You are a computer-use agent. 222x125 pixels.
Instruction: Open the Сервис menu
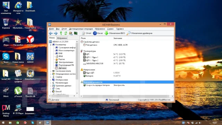110,29
